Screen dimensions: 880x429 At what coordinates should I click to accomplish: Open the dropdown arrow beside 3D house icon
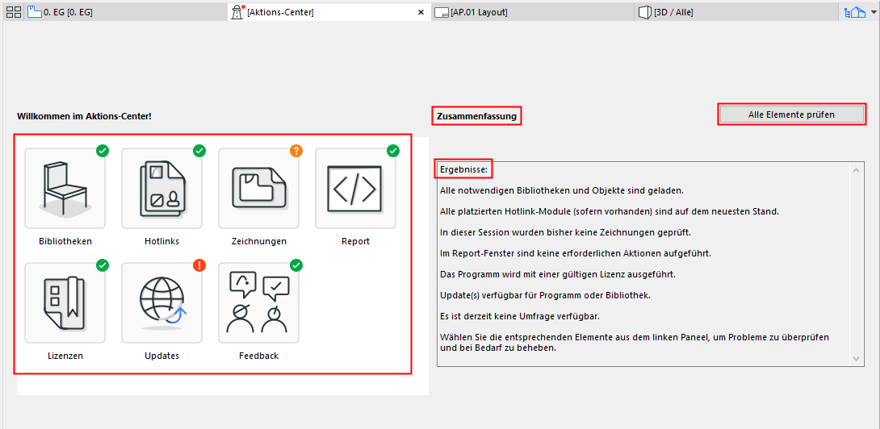pos(873,12)
